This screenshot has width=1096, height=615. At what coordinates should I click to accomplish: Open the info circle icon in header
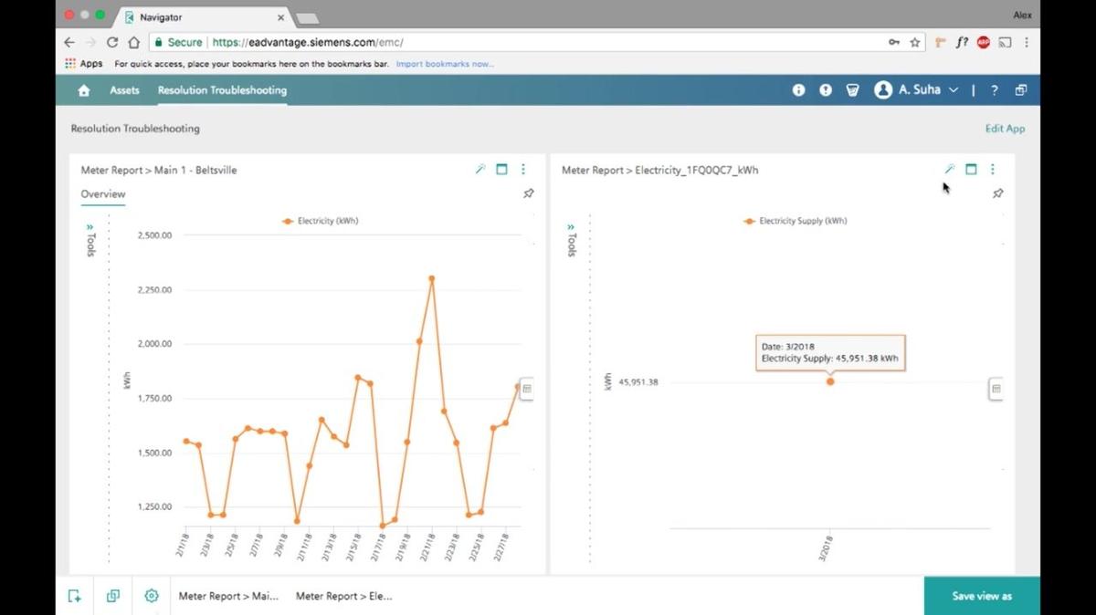pos(798,90)
